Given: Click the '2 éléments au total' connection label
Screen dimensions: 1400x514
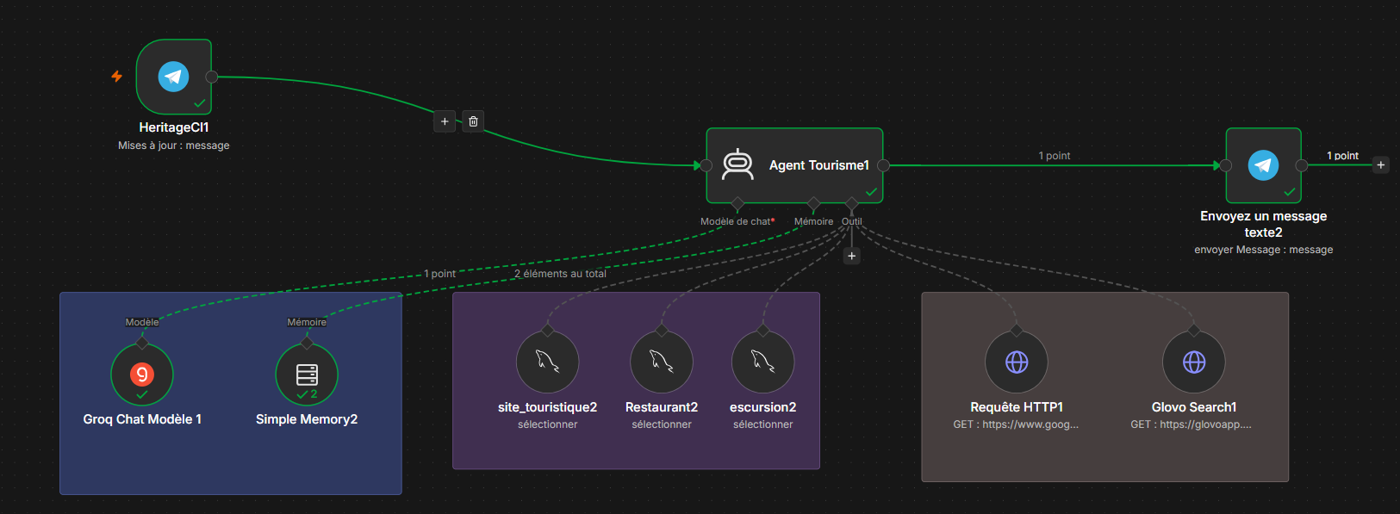Looking at the screenshot, I should [x=560, y=274].
